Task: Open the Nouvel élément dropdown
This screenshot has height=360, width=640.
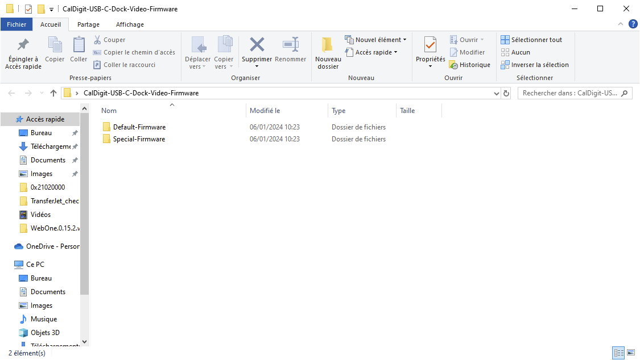Action: click(x=376, y=40)
